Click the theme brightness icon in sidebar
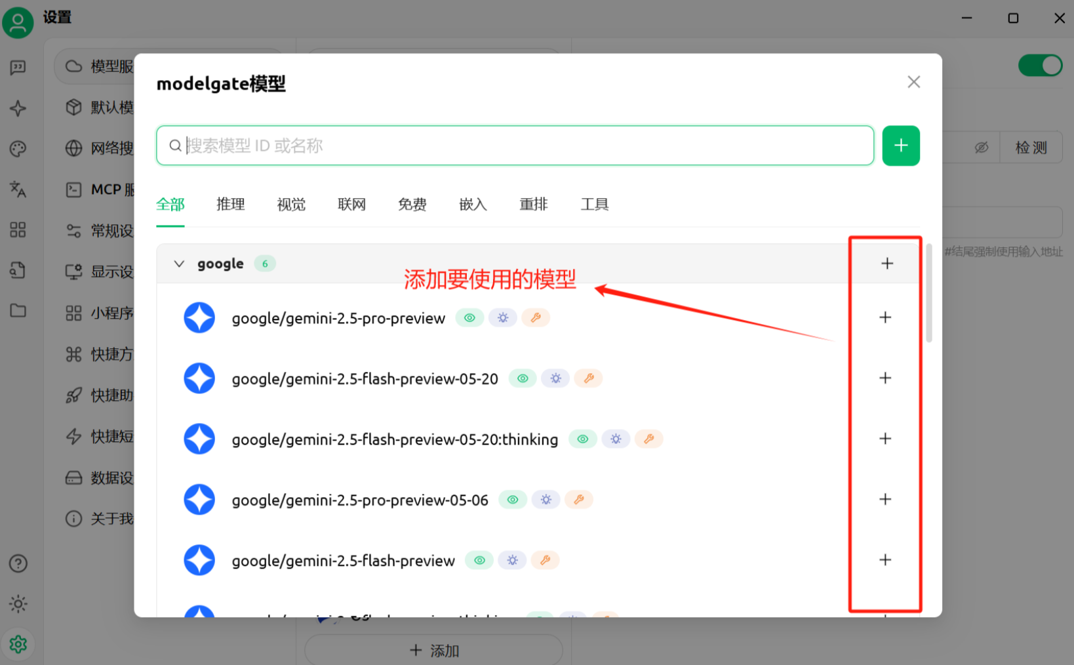1074x665 pixels. (18, 603)
